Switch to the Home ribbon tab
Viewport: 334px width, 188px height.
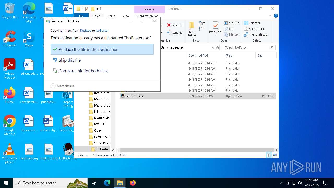[x=96, y=16]
